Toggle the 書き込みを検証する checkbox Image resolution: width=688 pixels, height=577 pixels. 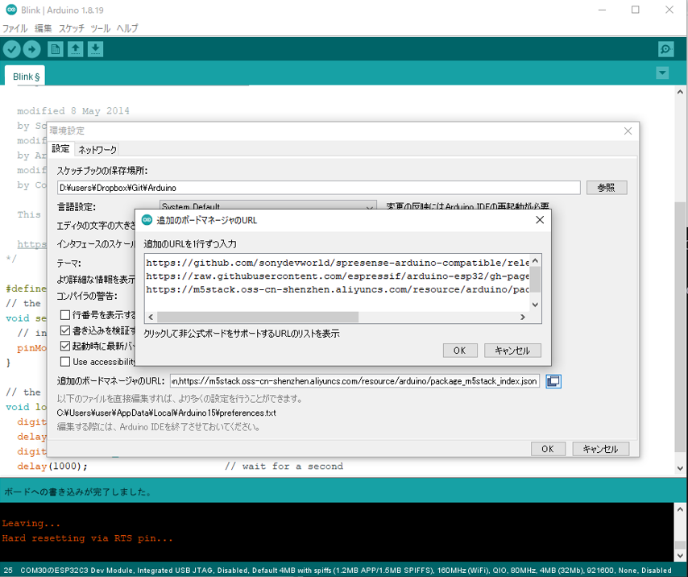click(x=65, y=330)
